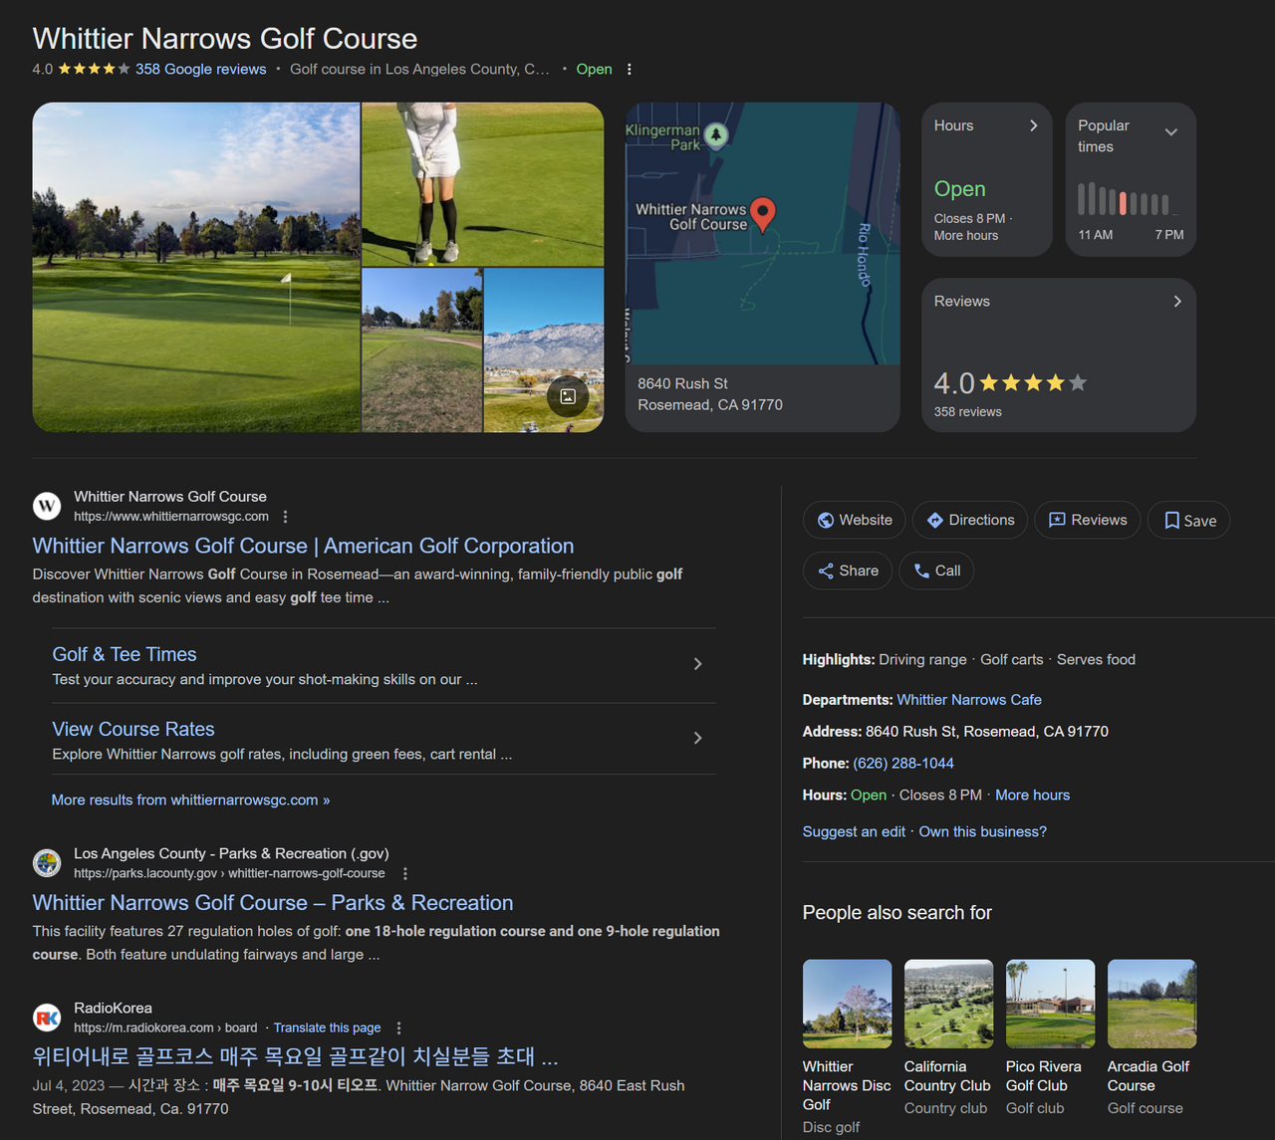This screenshot has width=1275, height=1140.
Task: Open Arcadia Golf Course thumbnail
Action: (x=1152, y=1004)
